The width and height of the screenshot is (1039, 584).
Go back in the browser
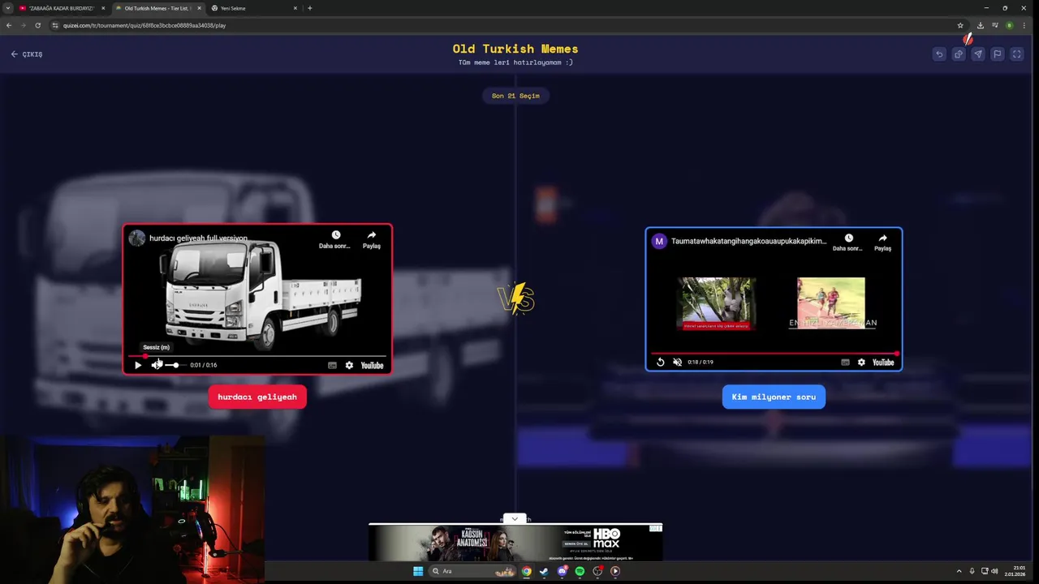tap(9, 25)
